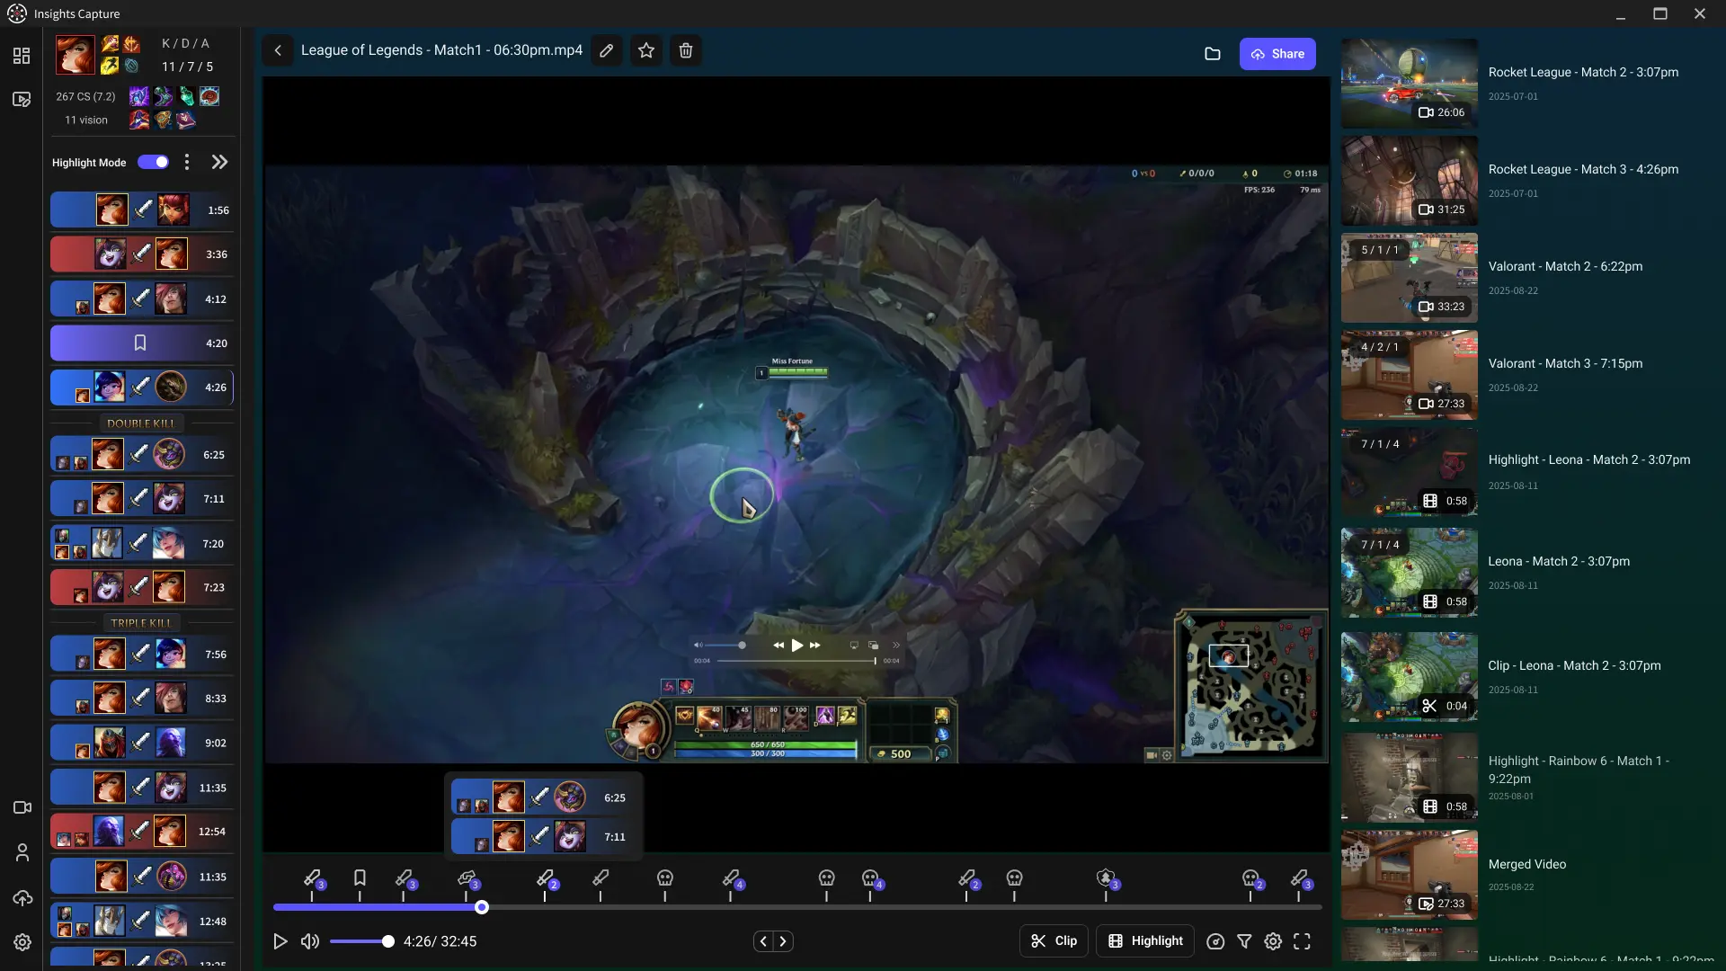Toggle Highlight Mode switch
Viewport: 1726px width, 971px height.
153,162
